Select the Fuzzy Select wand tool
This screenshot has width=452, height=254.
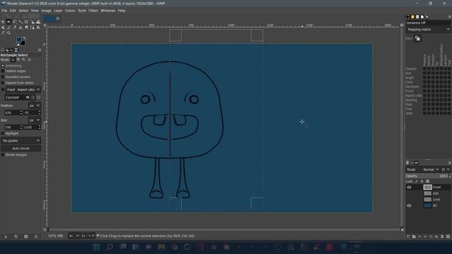tap(20, 22)
